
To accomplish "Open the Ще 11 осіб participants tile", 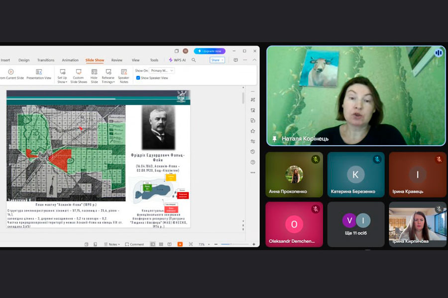I will point(356,224).
